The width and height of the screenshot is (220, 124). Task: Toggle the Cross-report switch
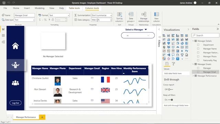coord(170,90)
